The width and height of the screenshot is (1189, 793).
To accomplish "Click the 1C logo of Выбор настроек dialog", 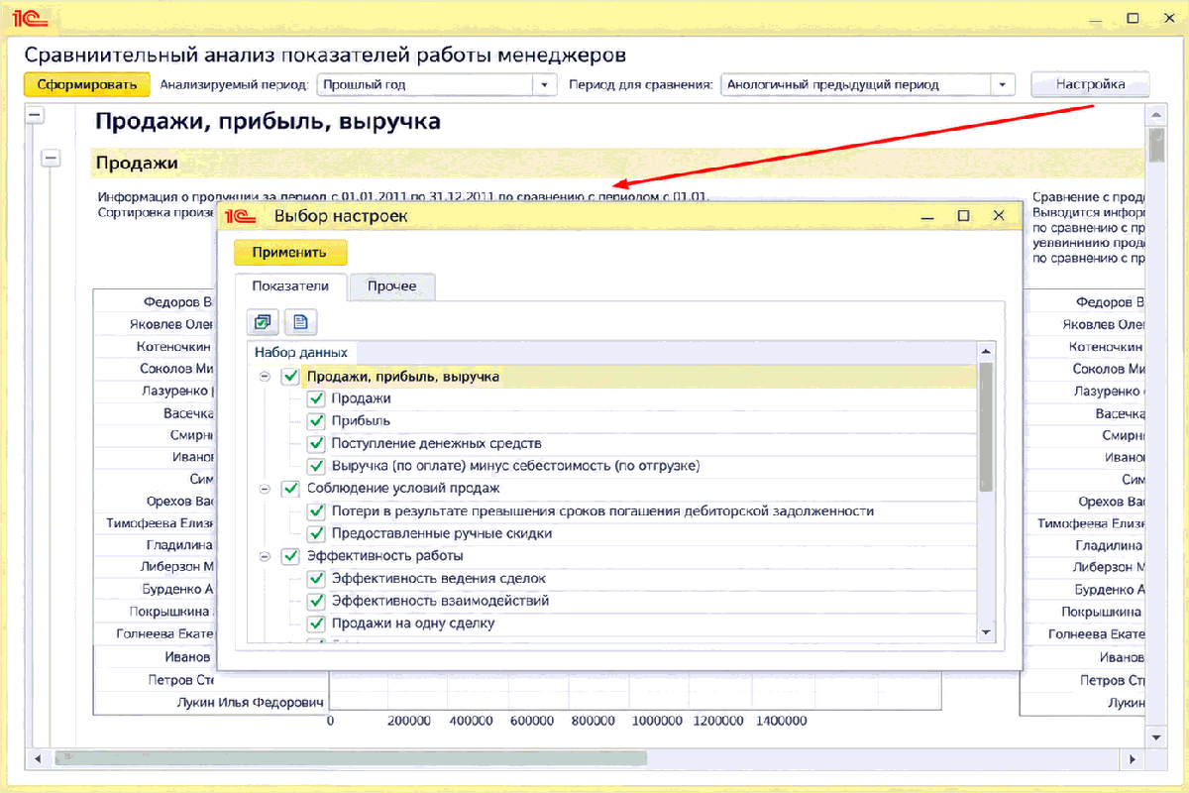I will tap(244, 215).
